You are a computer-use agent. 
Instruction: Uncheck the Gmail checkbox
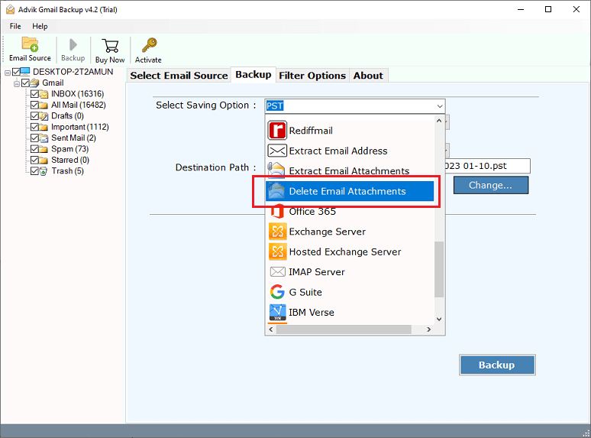pos(26,83)
